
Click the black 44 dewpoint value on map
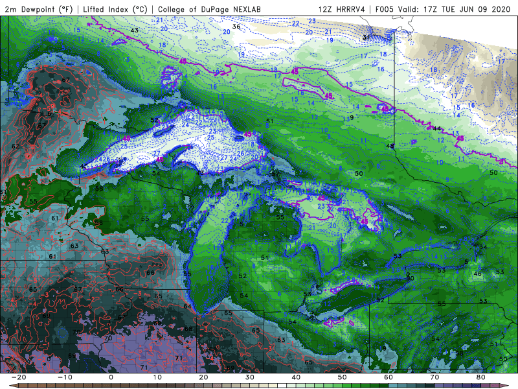[437, 128]
